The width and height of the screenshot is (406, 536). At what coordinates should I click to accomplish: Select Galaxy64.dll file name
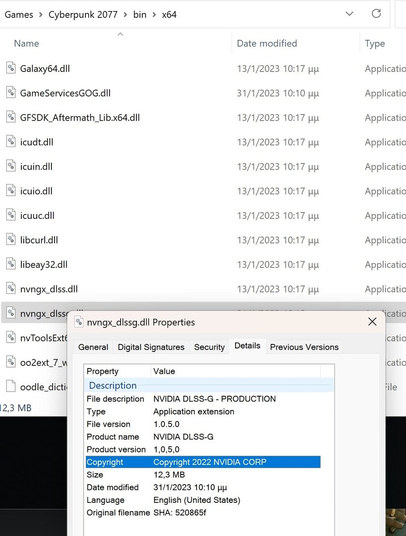pos(45,68)
